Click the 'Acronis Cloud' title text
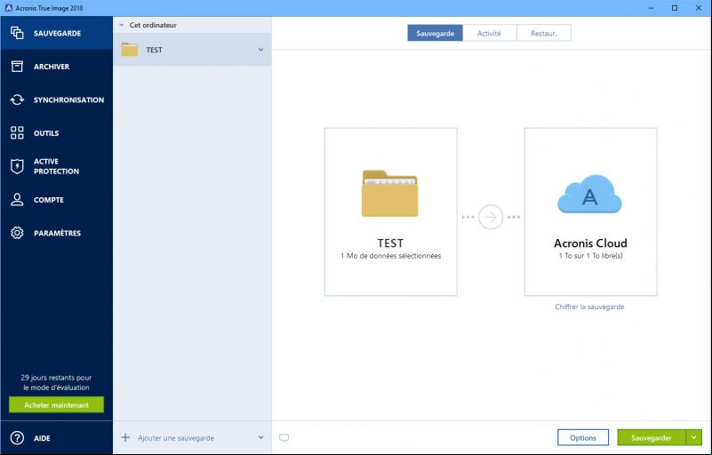This screenshot has height=455, width=712. [x=590, y=243]
